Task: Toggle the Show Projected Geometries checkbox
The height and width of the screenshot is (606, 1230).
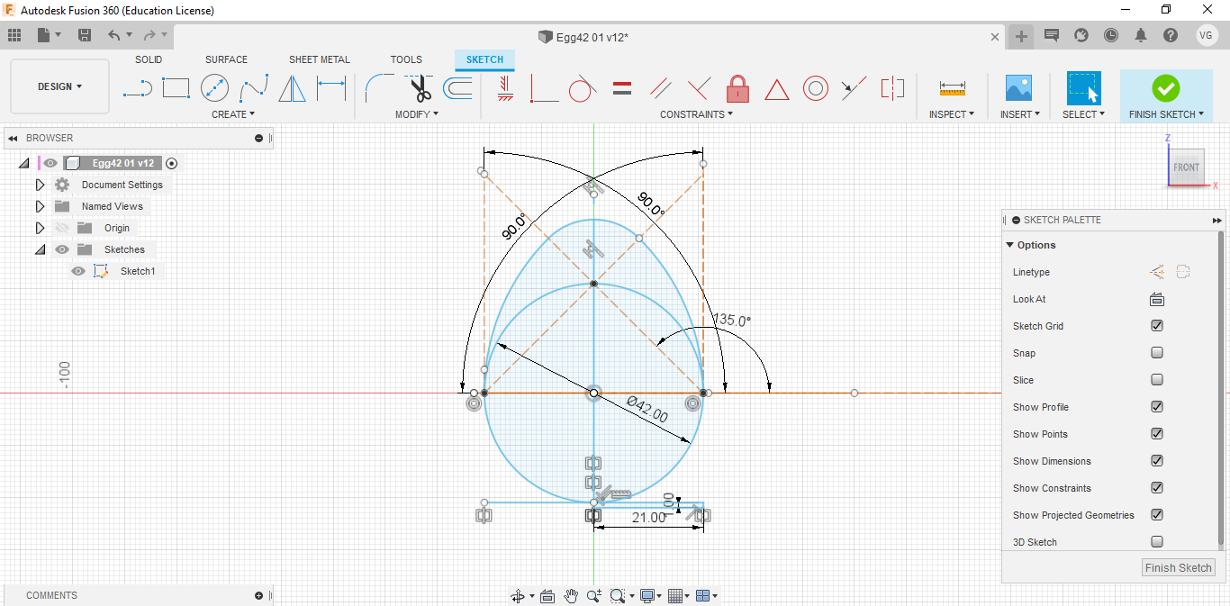Action: (x=1157, y=515)
